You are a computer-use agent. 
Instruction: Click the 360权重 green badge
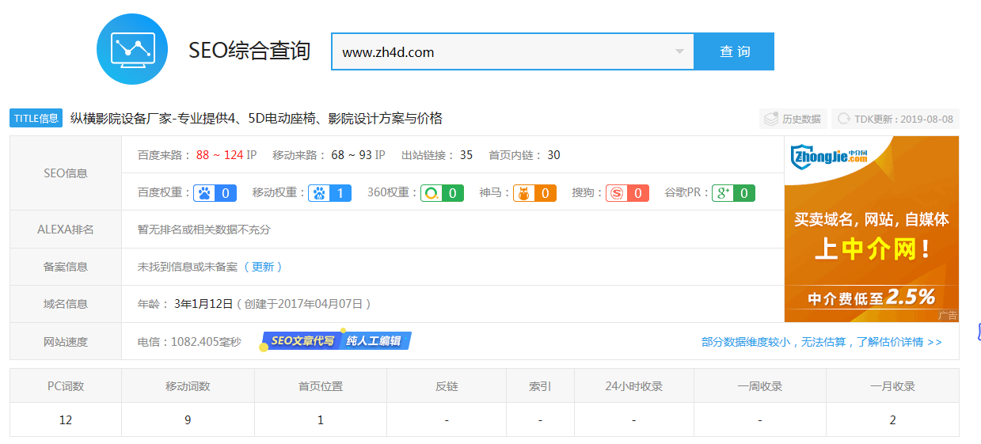click(441, 192)
